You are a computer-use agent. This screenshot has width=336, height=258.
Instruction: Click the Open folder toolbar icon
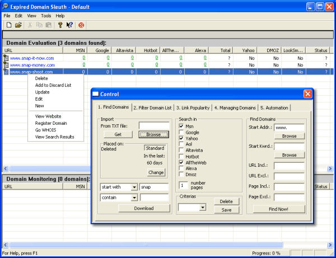[x=18, y=25]
